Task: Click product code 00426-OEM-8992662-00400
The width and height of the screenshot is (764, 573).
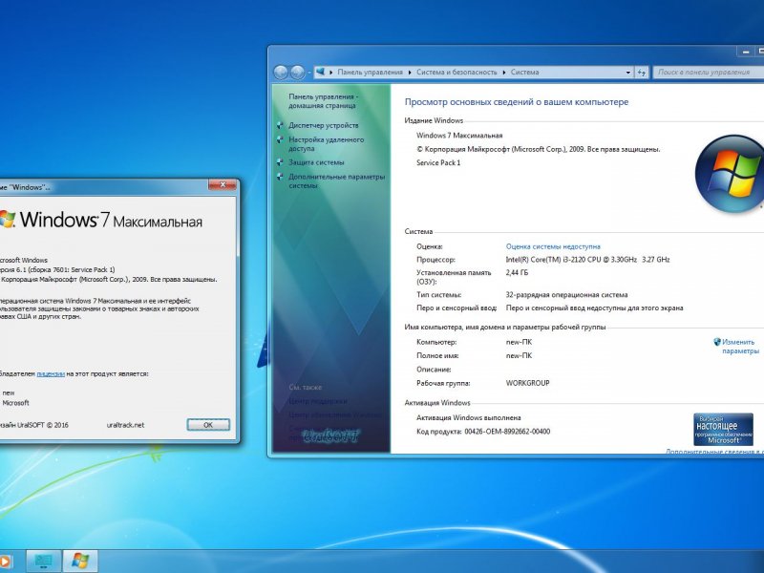Action: pos(507,432)
